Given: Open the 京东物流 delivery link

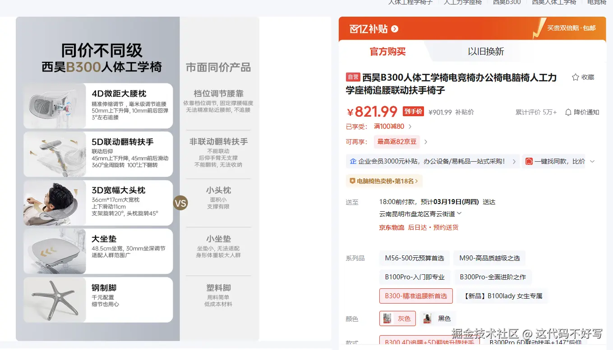Looking at the screenshot, I should pyautogui.click(x=391, y=227).
